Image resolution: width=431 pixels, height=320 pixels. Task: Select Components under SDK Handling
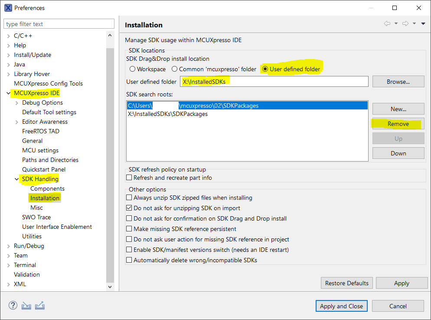[47, 188]
